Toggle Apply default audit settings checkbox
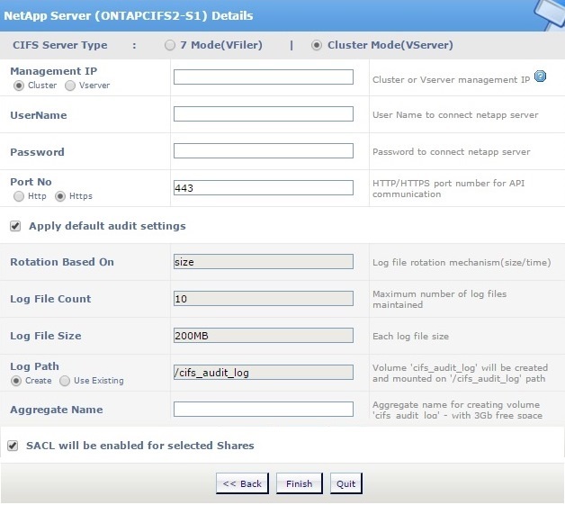 pyautogui.click(x=15, y=226)
